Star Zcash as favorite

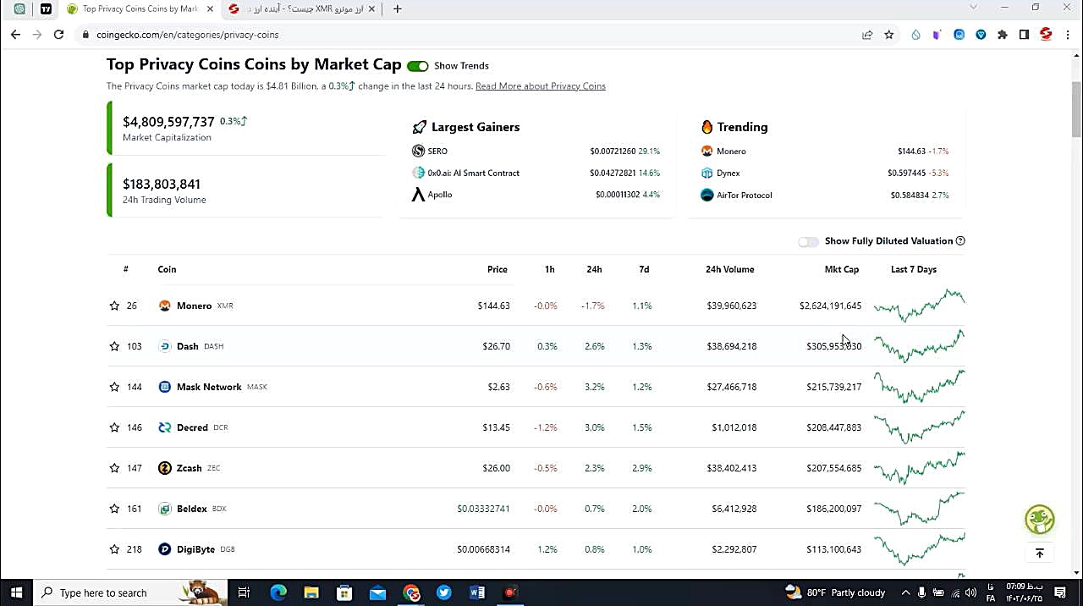[114, 468]
